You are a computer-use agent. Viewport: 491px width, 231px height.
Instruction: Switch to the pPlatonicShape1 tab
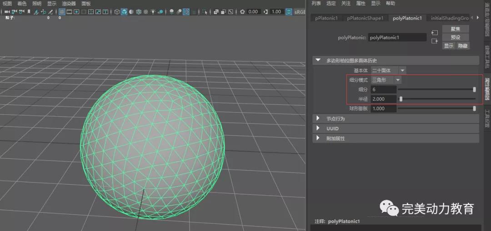[x=365, y=18]
